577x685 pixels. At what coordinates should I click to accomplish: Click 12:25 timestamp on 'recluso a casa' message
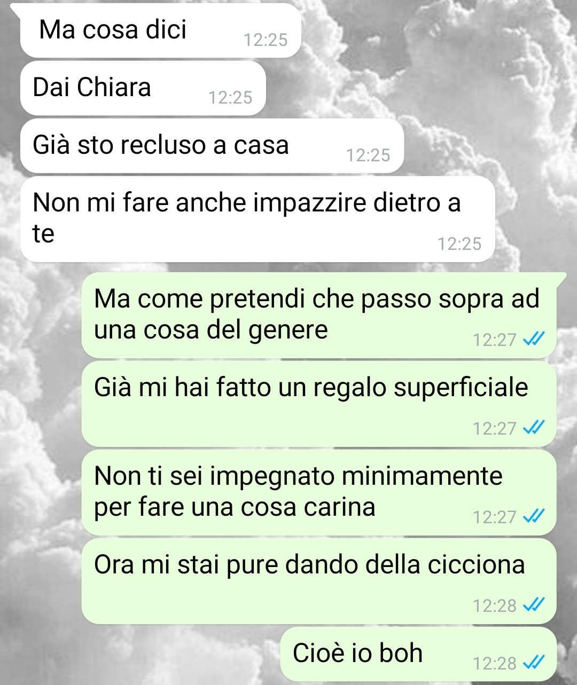click(x=368, y=155)
